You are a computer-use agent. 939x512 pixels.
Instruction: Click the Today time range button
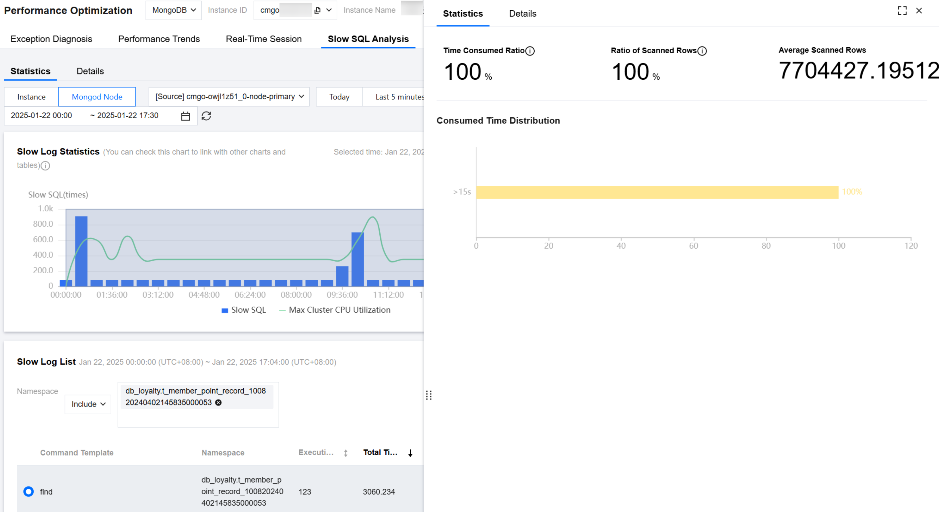pyautogui.click(x=339, y=97)
